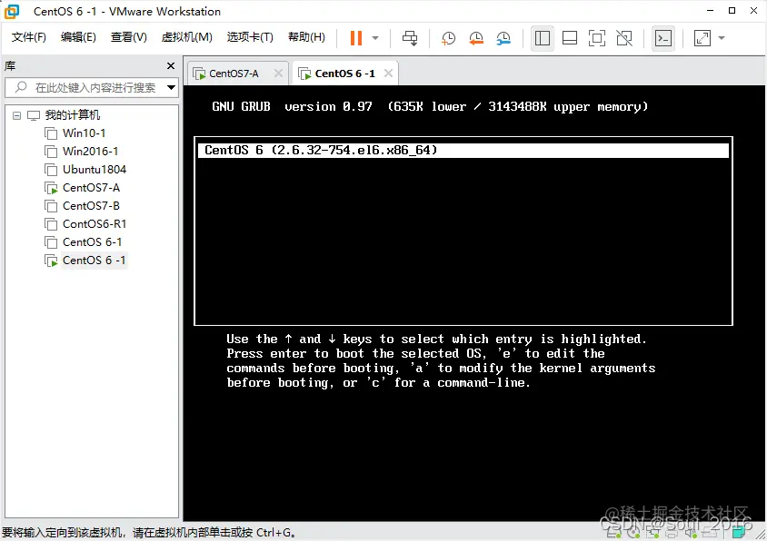The image size is (767, 541).
Task: Toggle the console view icon
Action: [663, 38]
